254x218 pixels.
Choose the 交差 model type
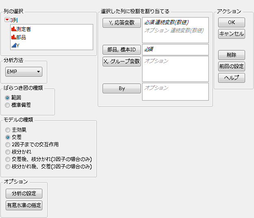click(7, 137)
